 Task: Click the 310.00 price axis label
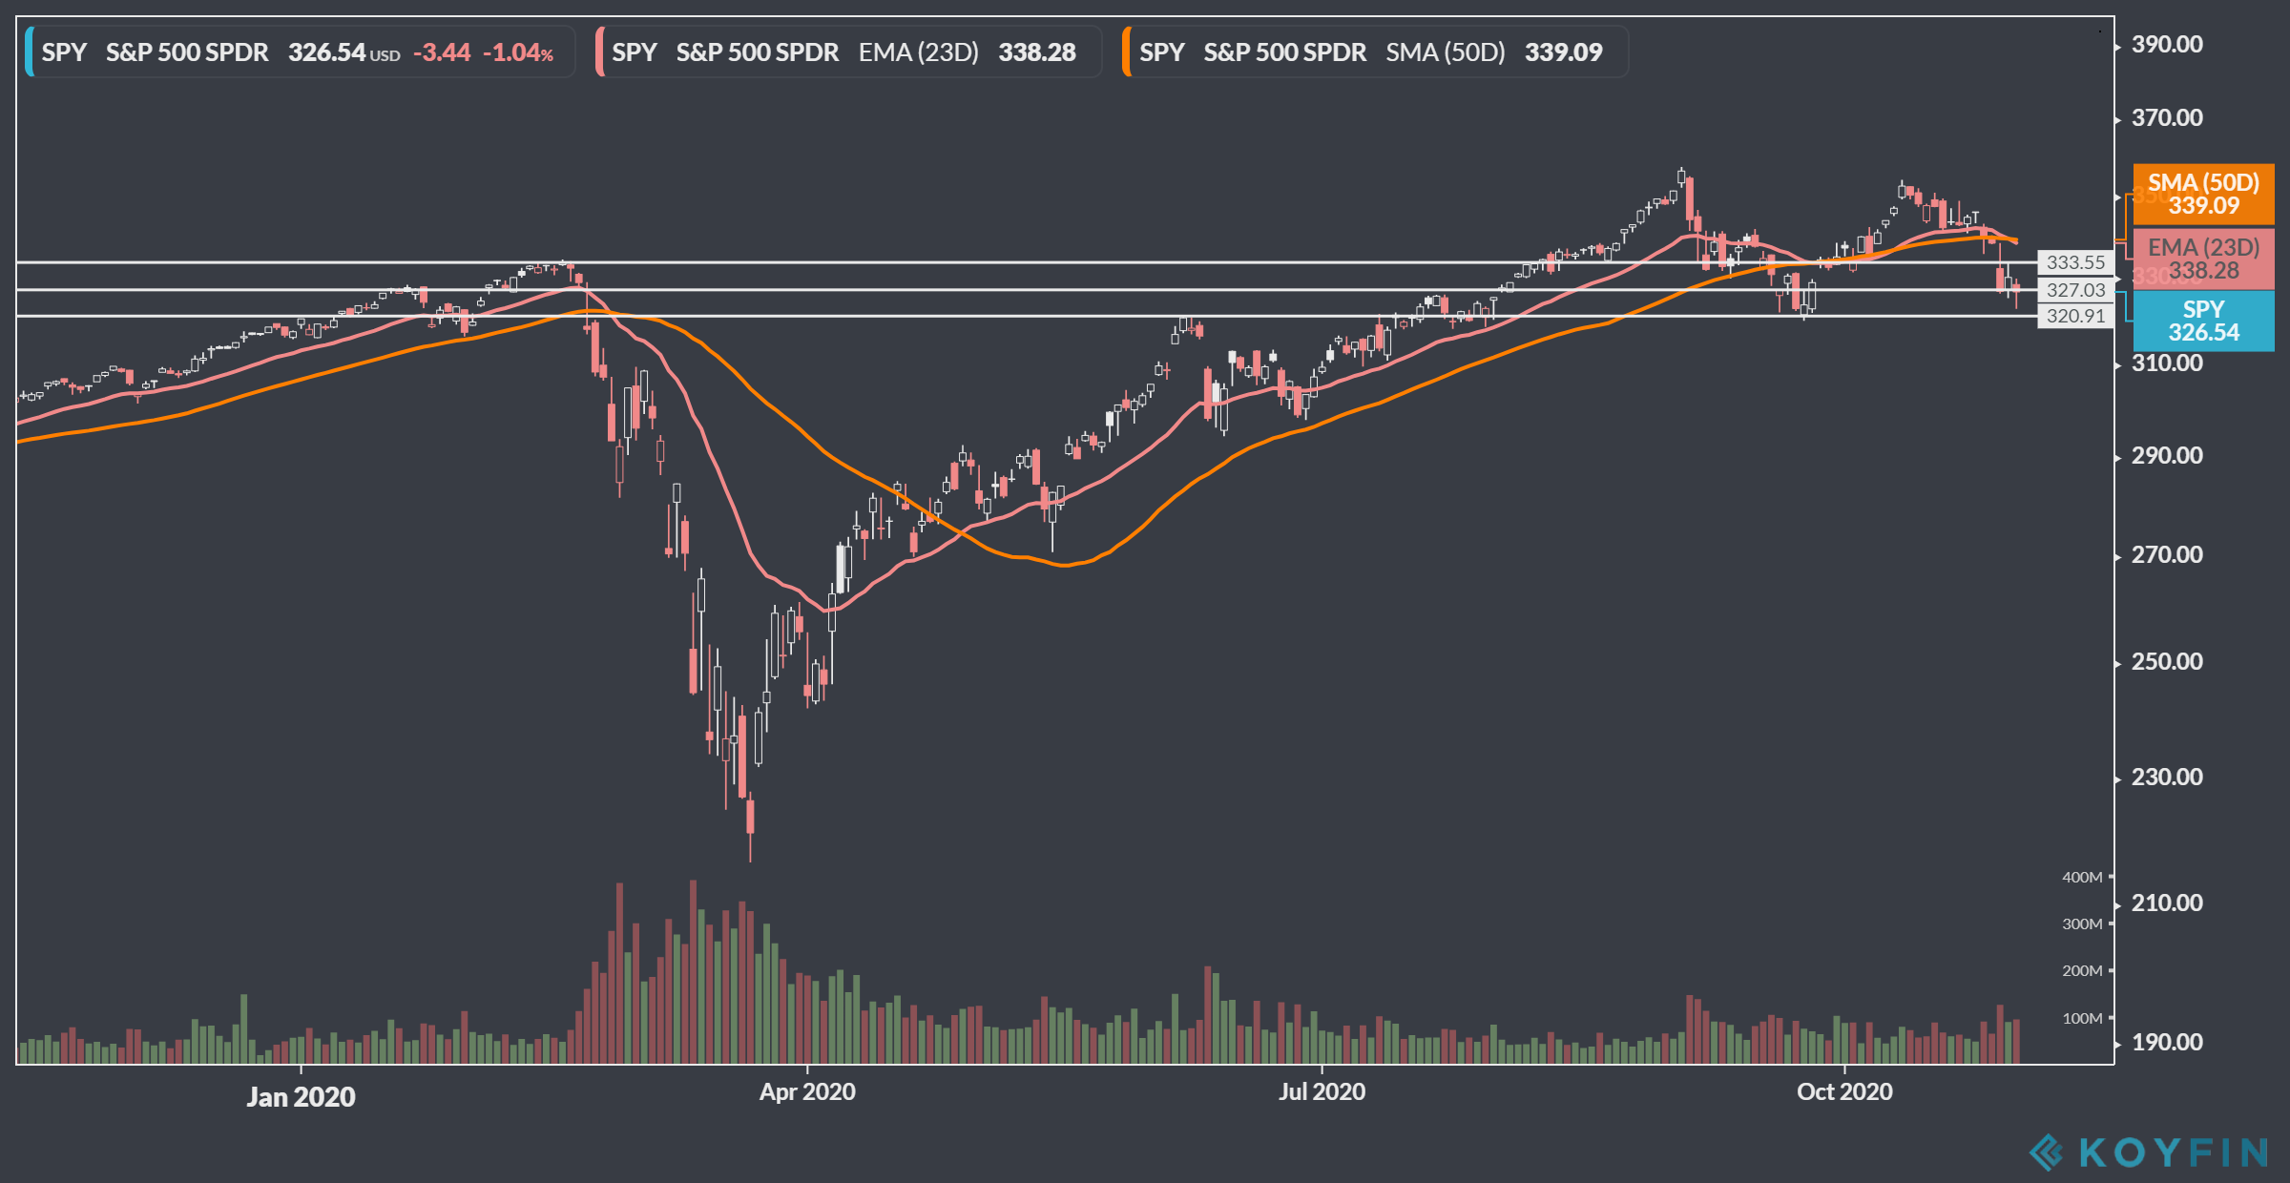(2167, 363)
